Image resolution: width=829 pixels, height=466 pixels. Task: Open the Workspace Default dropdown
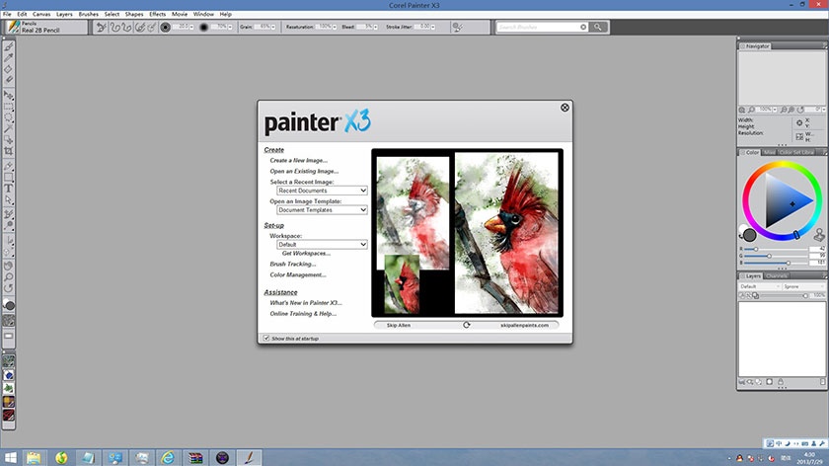322,245
